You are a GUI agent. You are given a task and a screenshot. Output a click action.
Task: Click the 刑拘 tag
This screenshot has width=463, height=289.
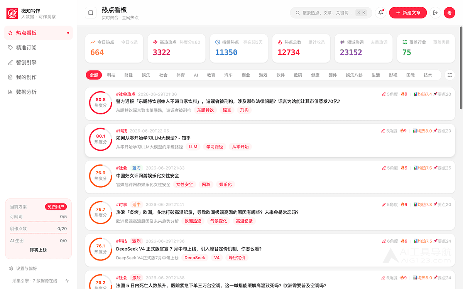tap(244, 110)
